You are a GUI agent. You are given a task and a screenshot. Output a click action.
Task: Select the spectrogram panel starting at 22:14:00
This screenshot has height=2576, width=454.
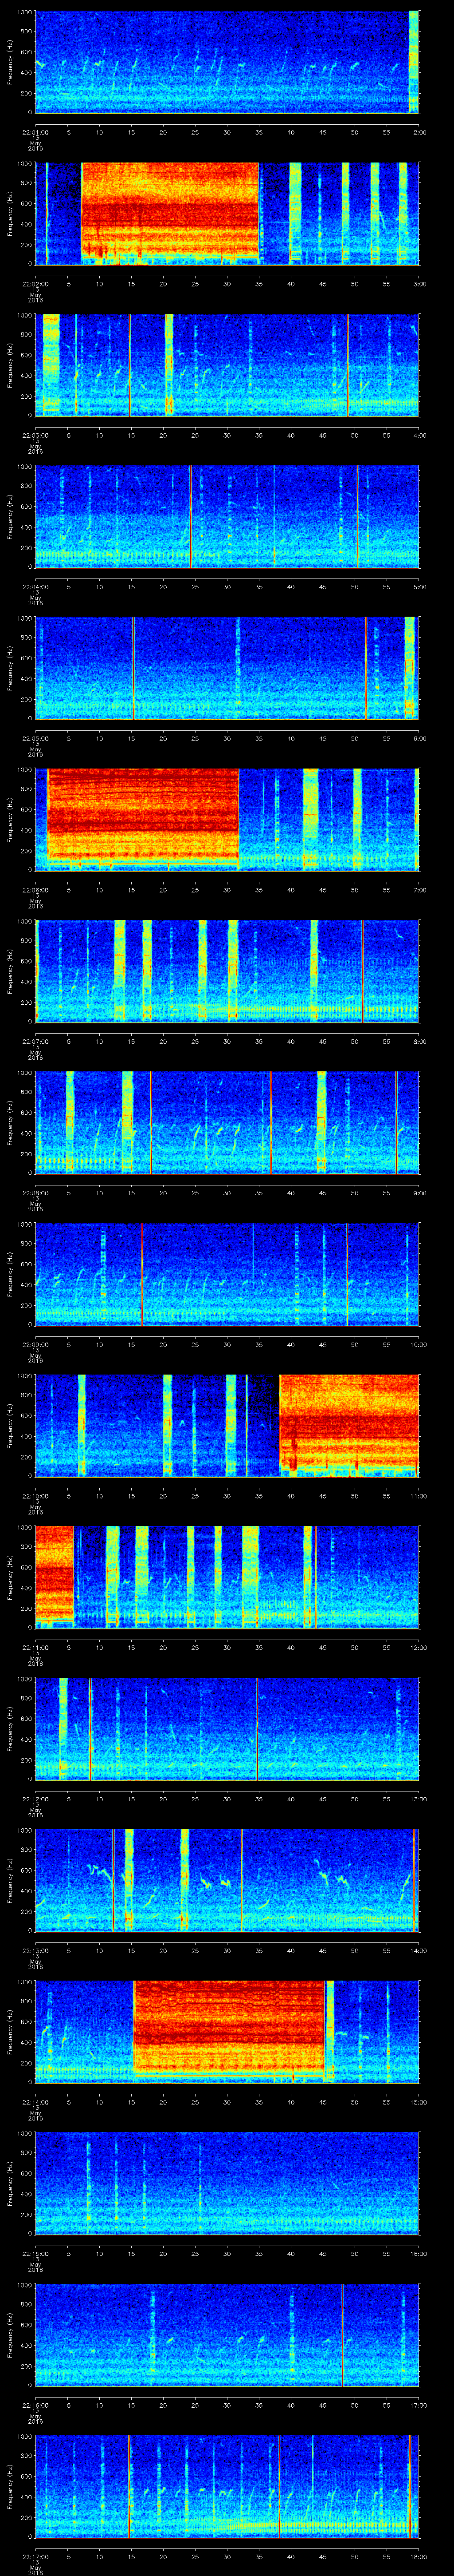click(227, 2032)
